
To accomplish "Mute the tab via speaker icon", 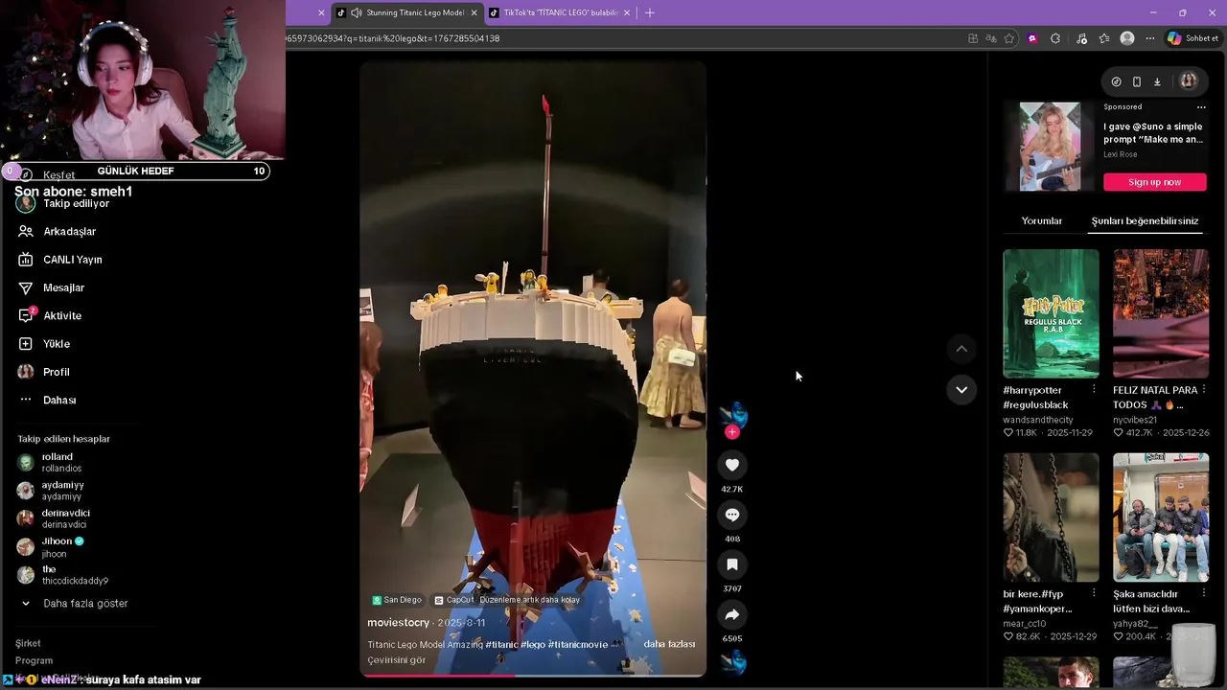I will point(357,12).
